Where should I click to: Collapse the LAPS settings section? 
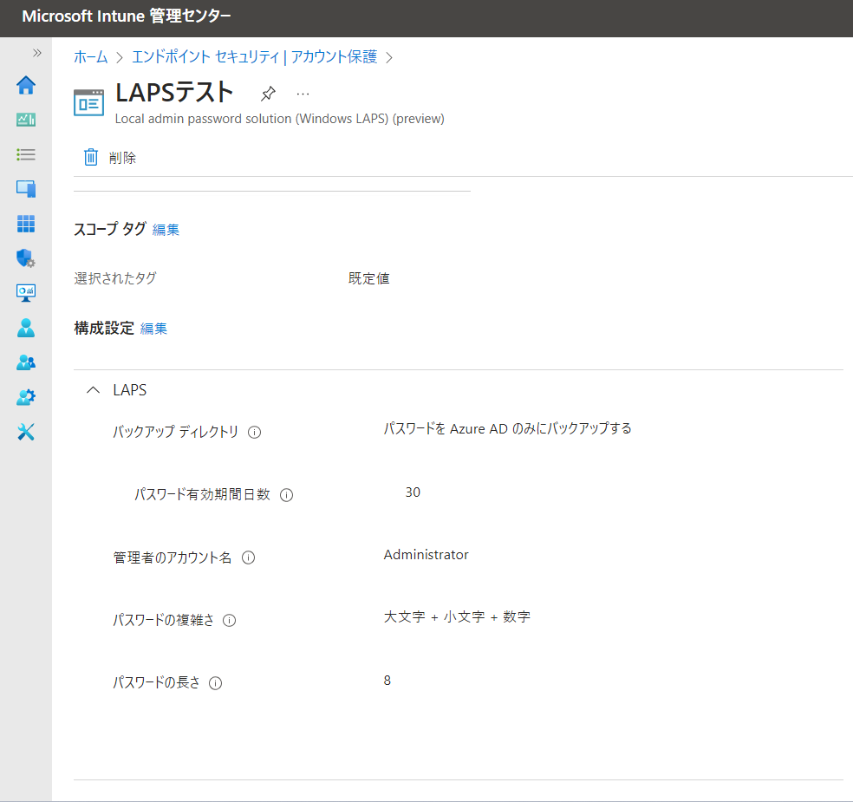[94, 390]
